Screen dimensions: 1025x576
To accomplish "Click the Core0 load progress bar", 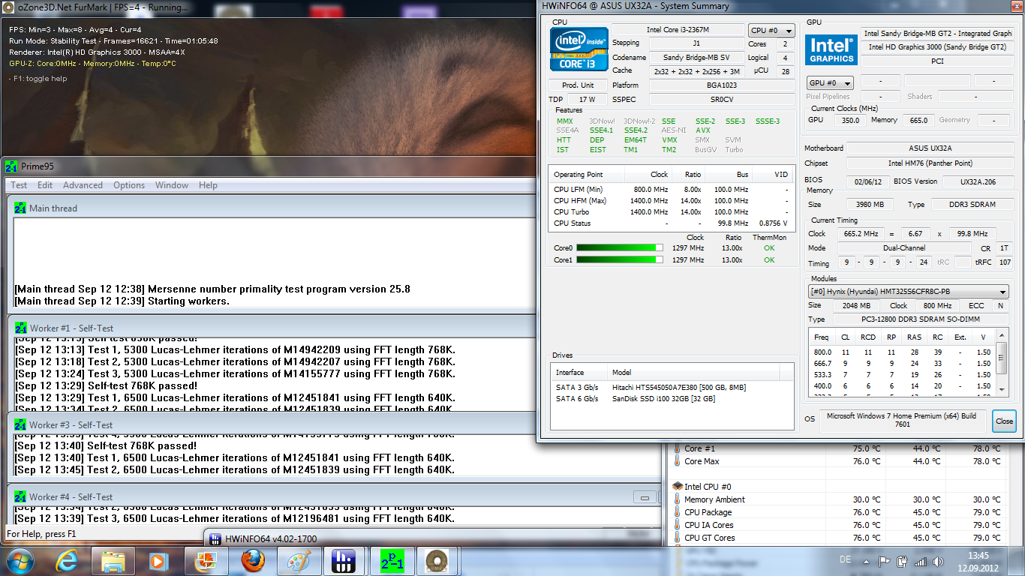I will 620,247.
